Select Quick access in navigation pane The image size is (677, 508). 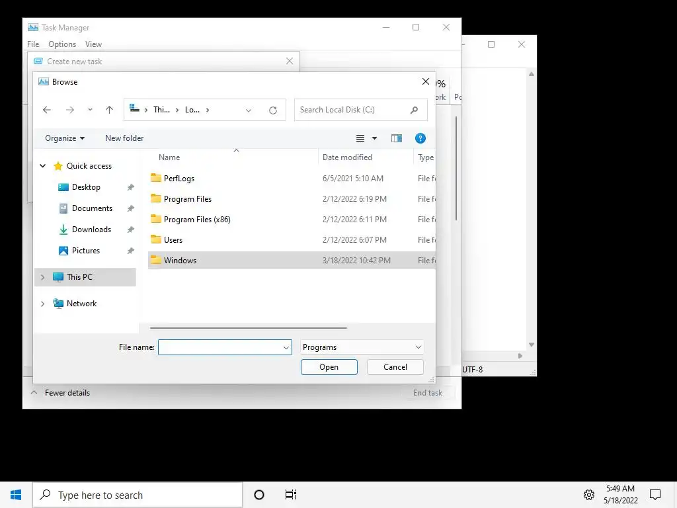pyautogui.click(x=89, y=166)
